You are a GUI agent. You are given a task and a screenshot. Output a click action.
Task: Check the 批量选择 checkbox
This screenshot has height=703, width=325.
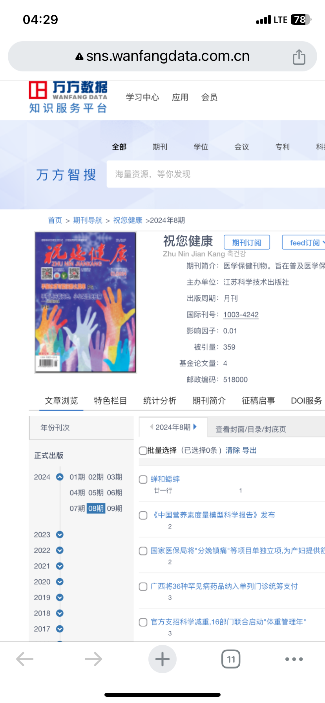[x=143, y=450]
